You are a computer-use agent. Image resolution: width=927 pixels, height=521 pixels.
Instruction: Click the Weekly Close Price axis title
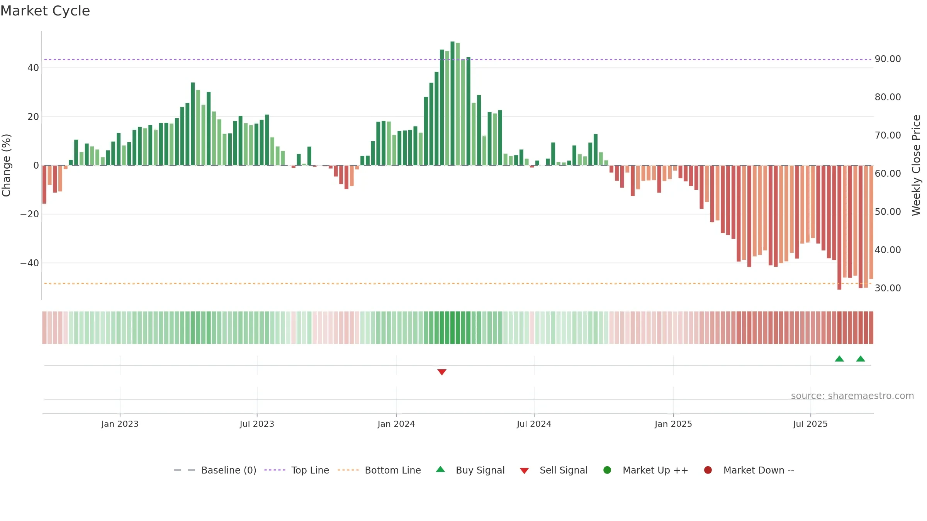(916, 165)
